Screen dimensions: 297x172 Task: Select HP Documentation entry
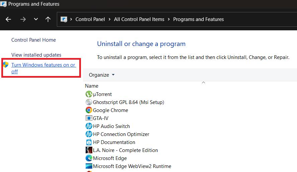click(x=114, y=142)
